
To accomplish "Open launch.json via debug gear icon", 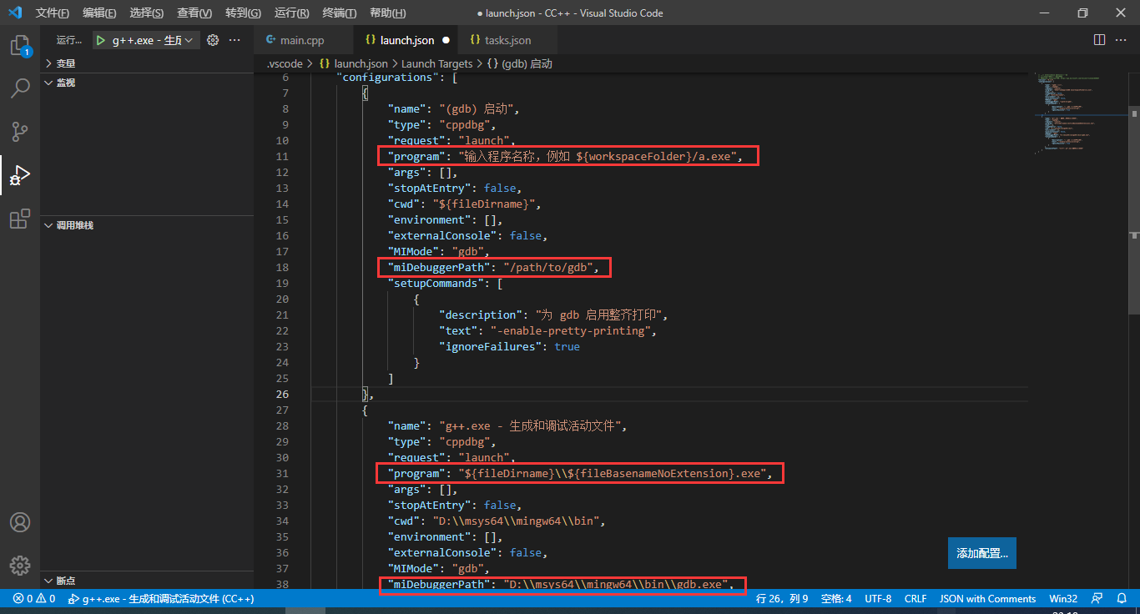I will coord(213,40).
